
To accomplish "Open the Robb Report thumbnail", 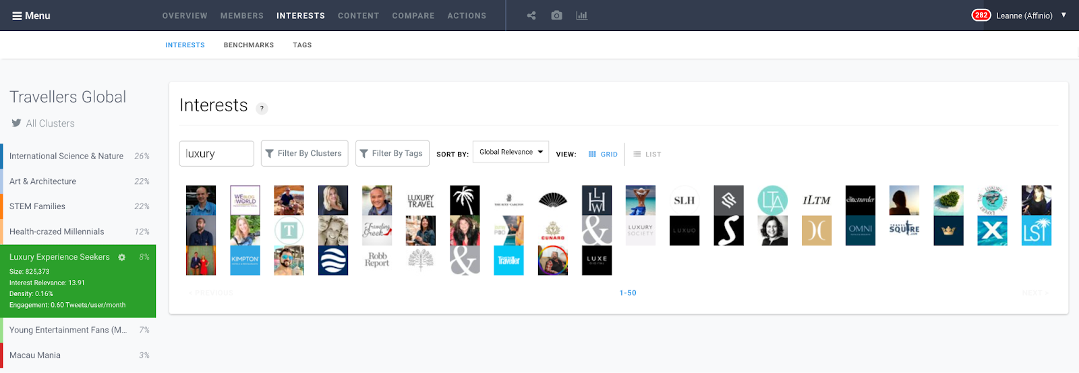I will 377,260.
